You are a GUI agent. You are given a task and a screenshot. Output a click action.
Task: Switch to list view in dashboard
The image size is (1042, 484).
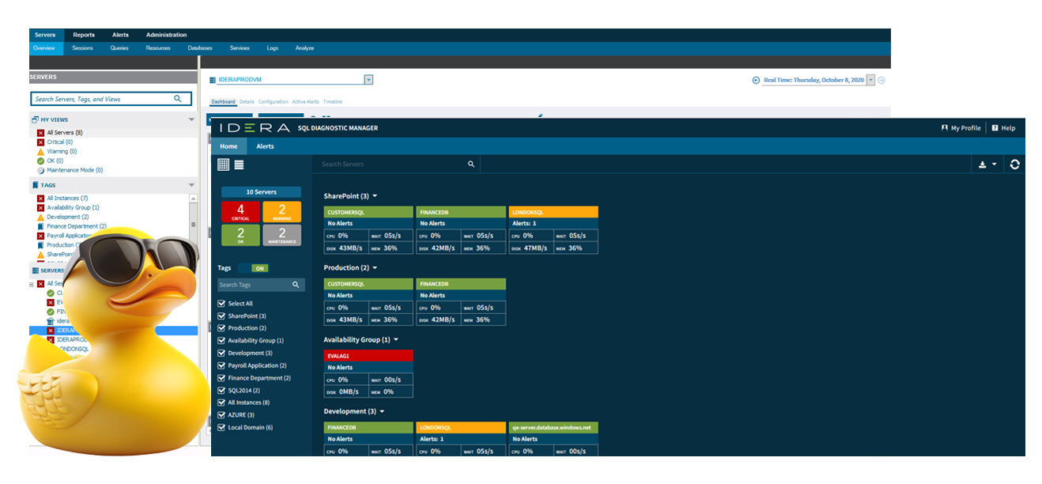tap(239, 164)
